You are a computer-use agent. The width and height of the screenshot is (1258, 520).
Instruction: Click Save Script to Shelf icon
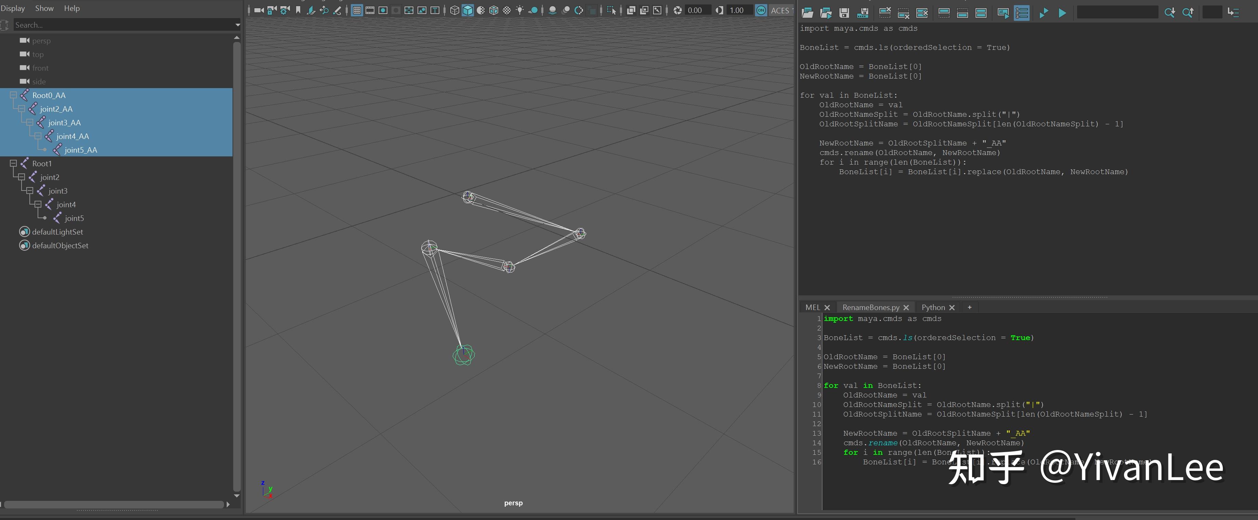click(863, 13)
